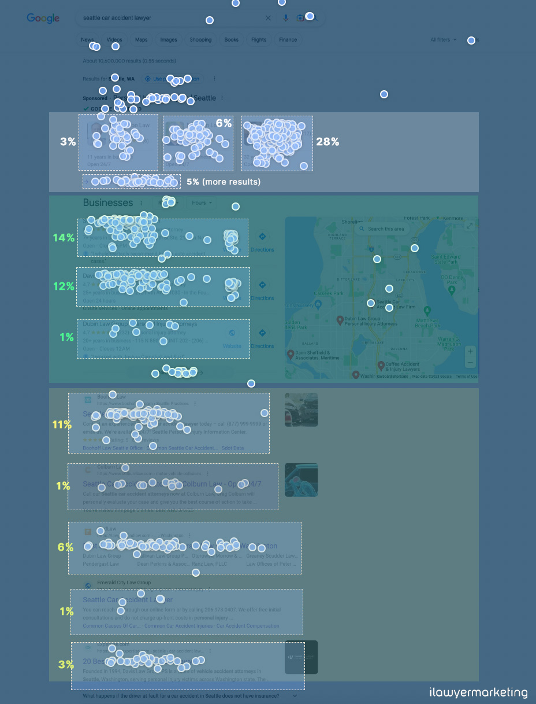Open the three-dot menu of Colburn Law result
536x704 pixels.
pyautogui.click(x=208, y=473)
